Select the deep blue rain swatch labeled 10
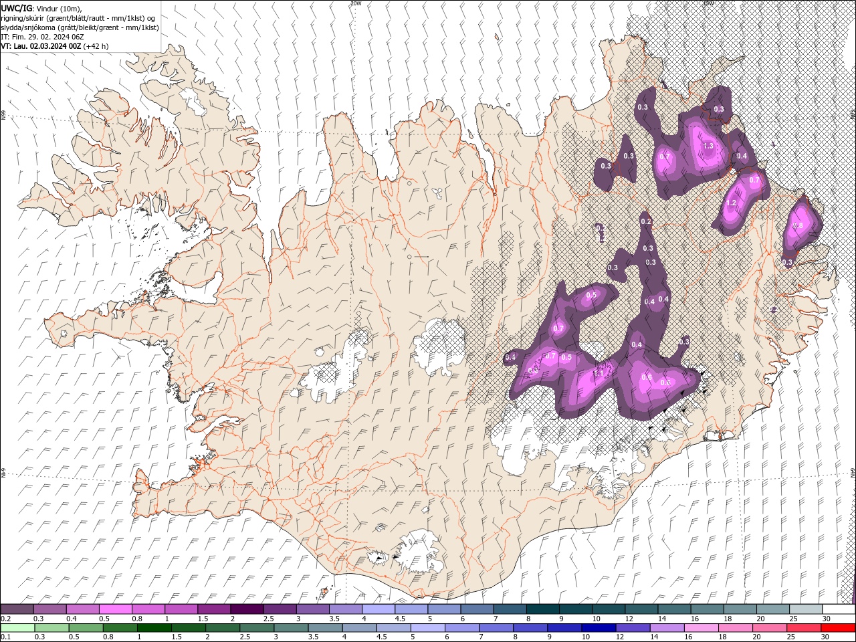This screenshot has height=642, width=856. 598,628
